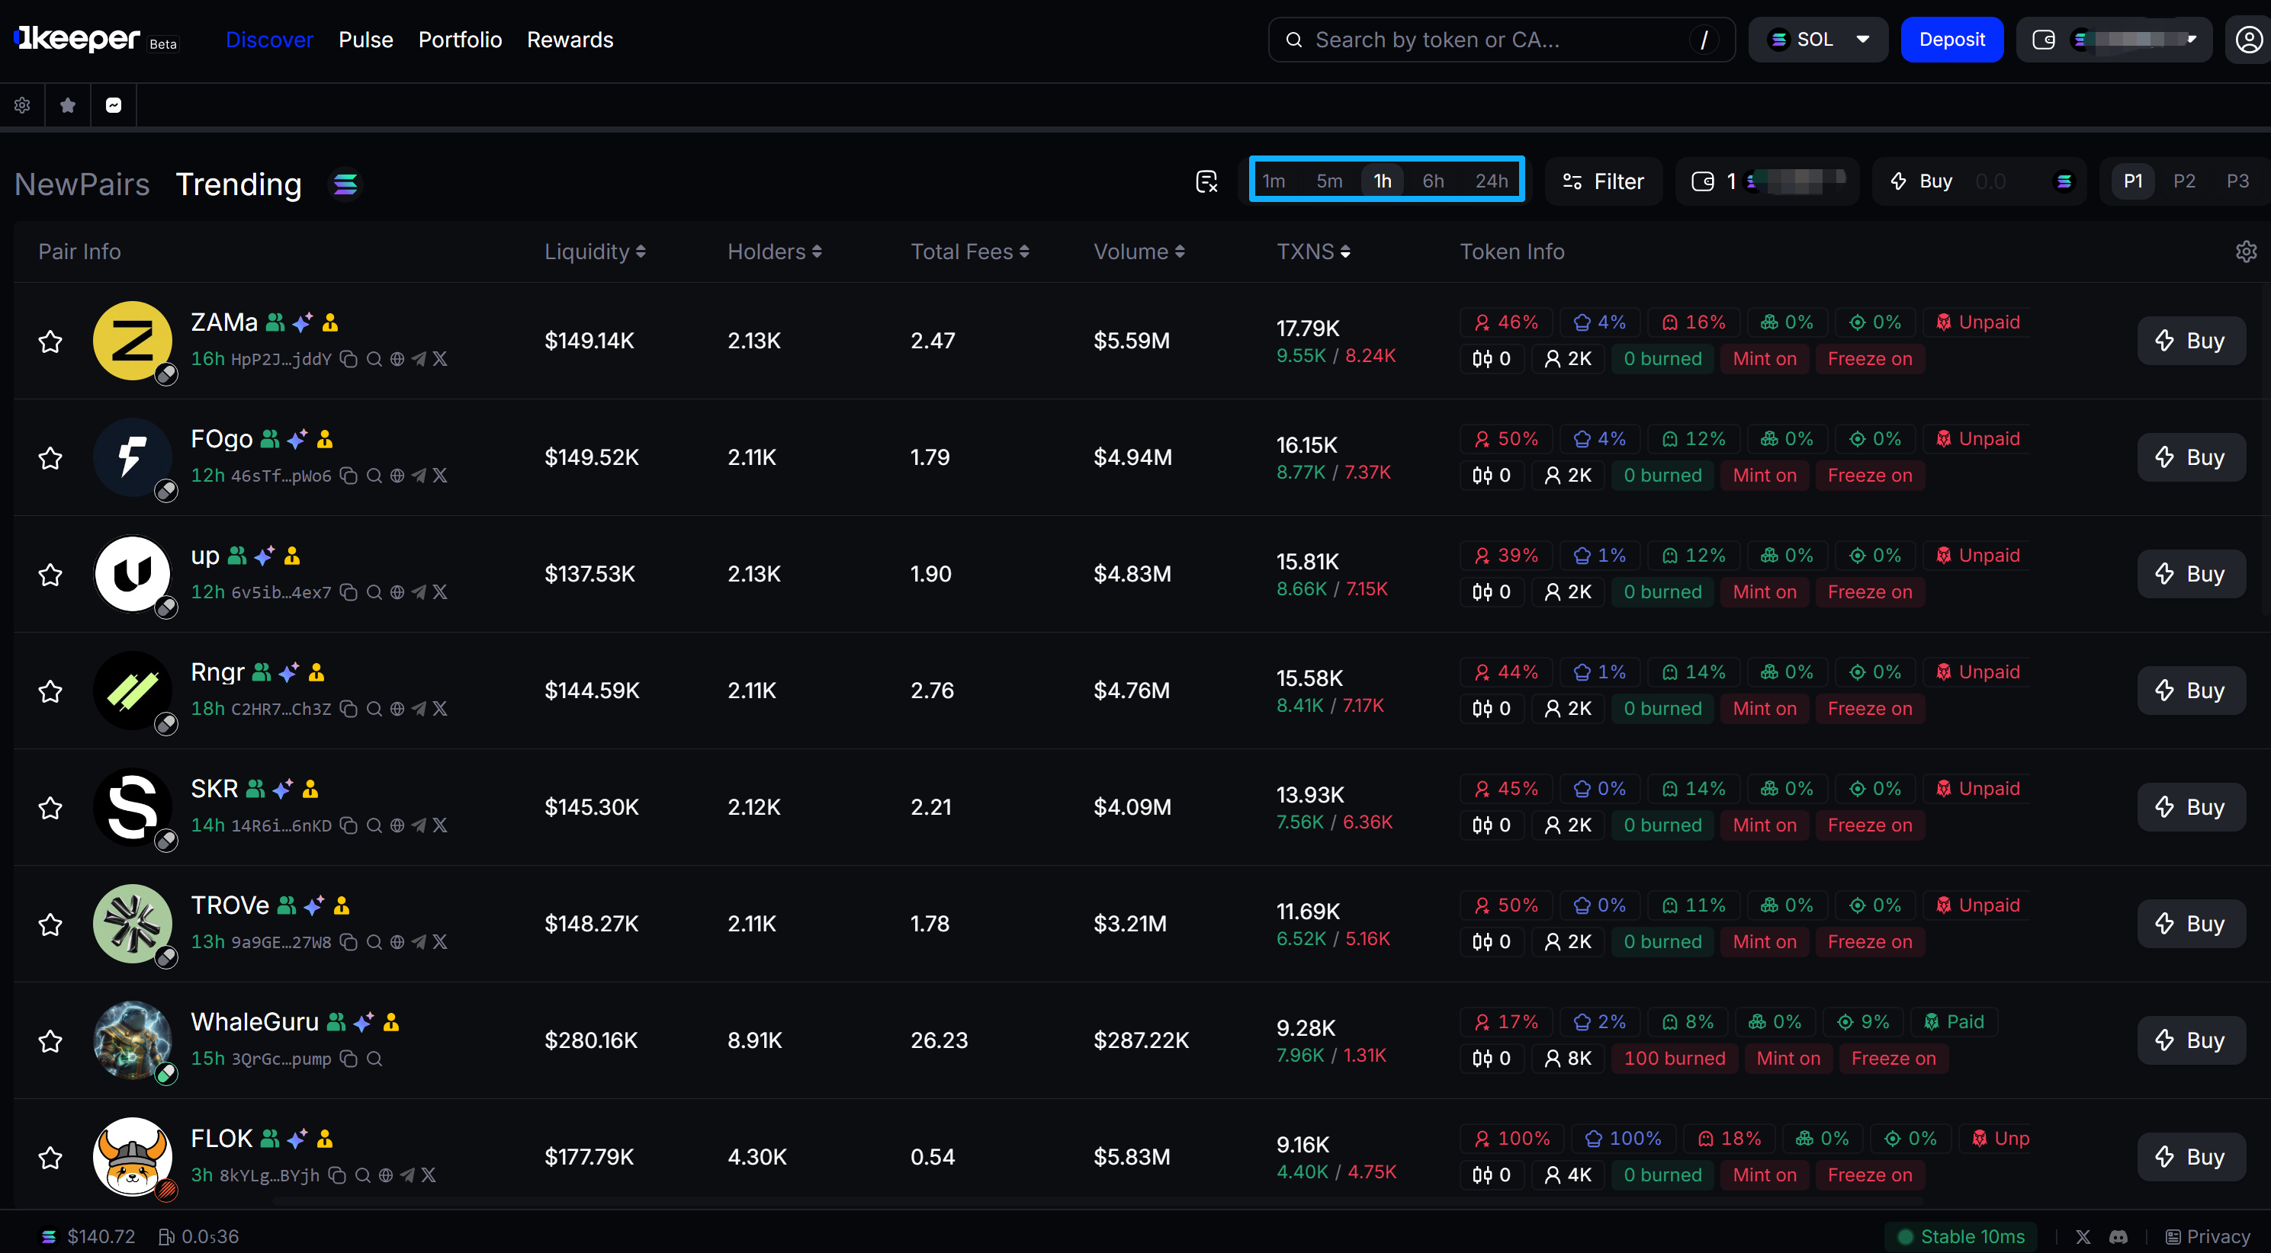
Task: Click the Discord icon in footer
Action: [2118, 1236]
